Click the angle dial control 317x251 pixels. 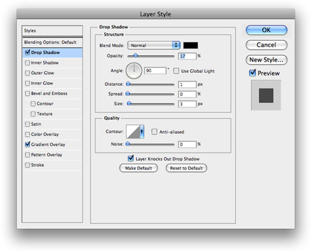point(134,71)
